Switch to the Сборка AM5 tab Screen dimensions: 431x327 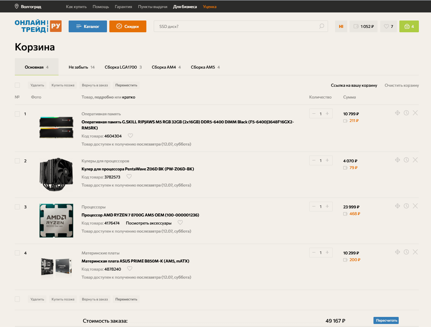tap(205, 67)
